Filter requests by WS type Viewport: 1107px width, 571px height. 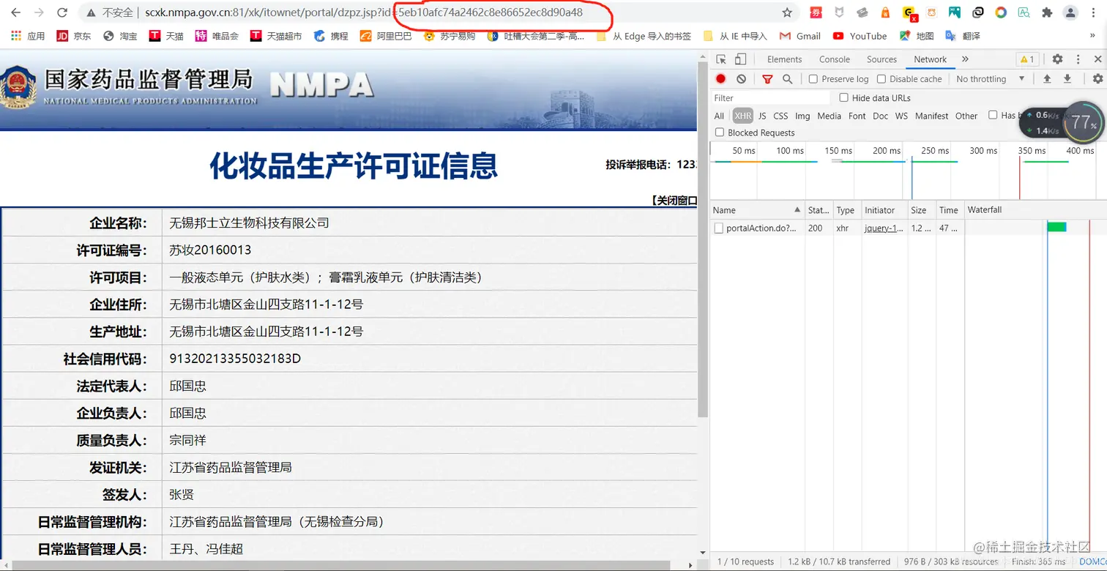(901, 116)
